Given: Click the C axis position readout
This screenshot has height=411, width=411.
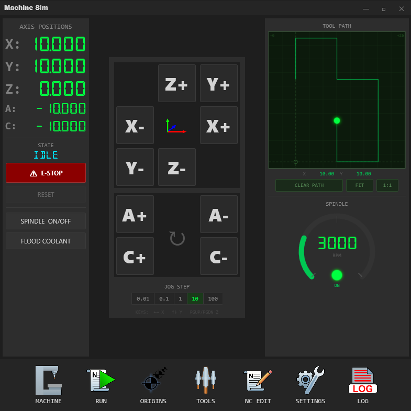Looking at the screenshot, I should tap(61, 126).
